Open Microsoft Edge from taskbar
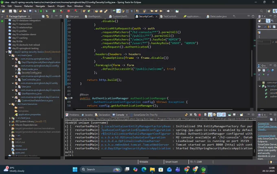Viewport: 277px width, 174px height. (144, 170)
